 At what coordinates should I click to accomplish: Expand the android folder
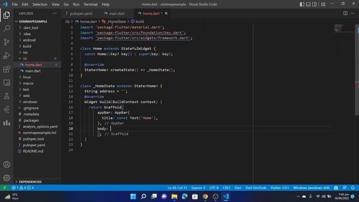click(x=29, y=40)
